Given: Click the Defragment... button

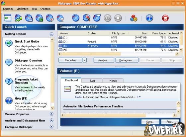Looking at the screenshot, I should point(127,60).
